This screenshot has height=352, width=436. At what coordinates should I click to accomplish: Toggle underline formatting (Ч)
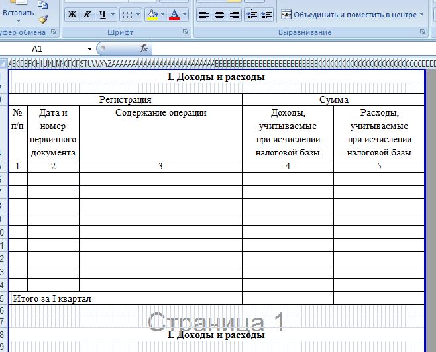pos(103,15)
